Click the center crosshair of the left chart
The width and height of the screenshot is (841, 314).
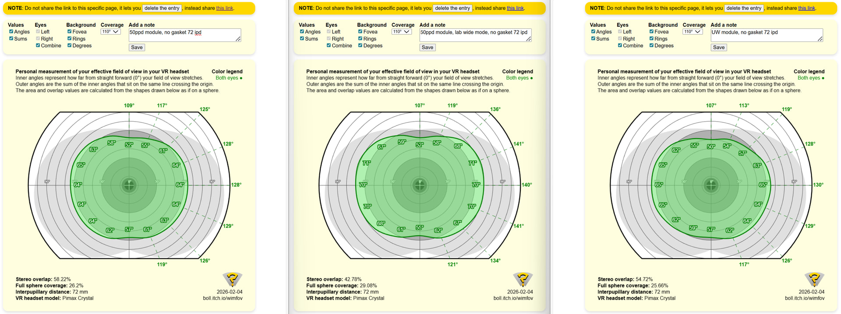coord(129,185)
